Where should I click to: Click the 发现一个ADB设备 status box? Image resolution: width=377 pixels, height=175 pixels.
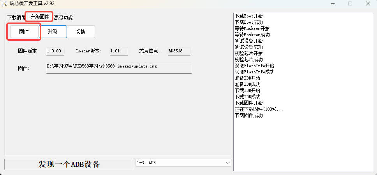pyautogui.click(x=69, y=164)
